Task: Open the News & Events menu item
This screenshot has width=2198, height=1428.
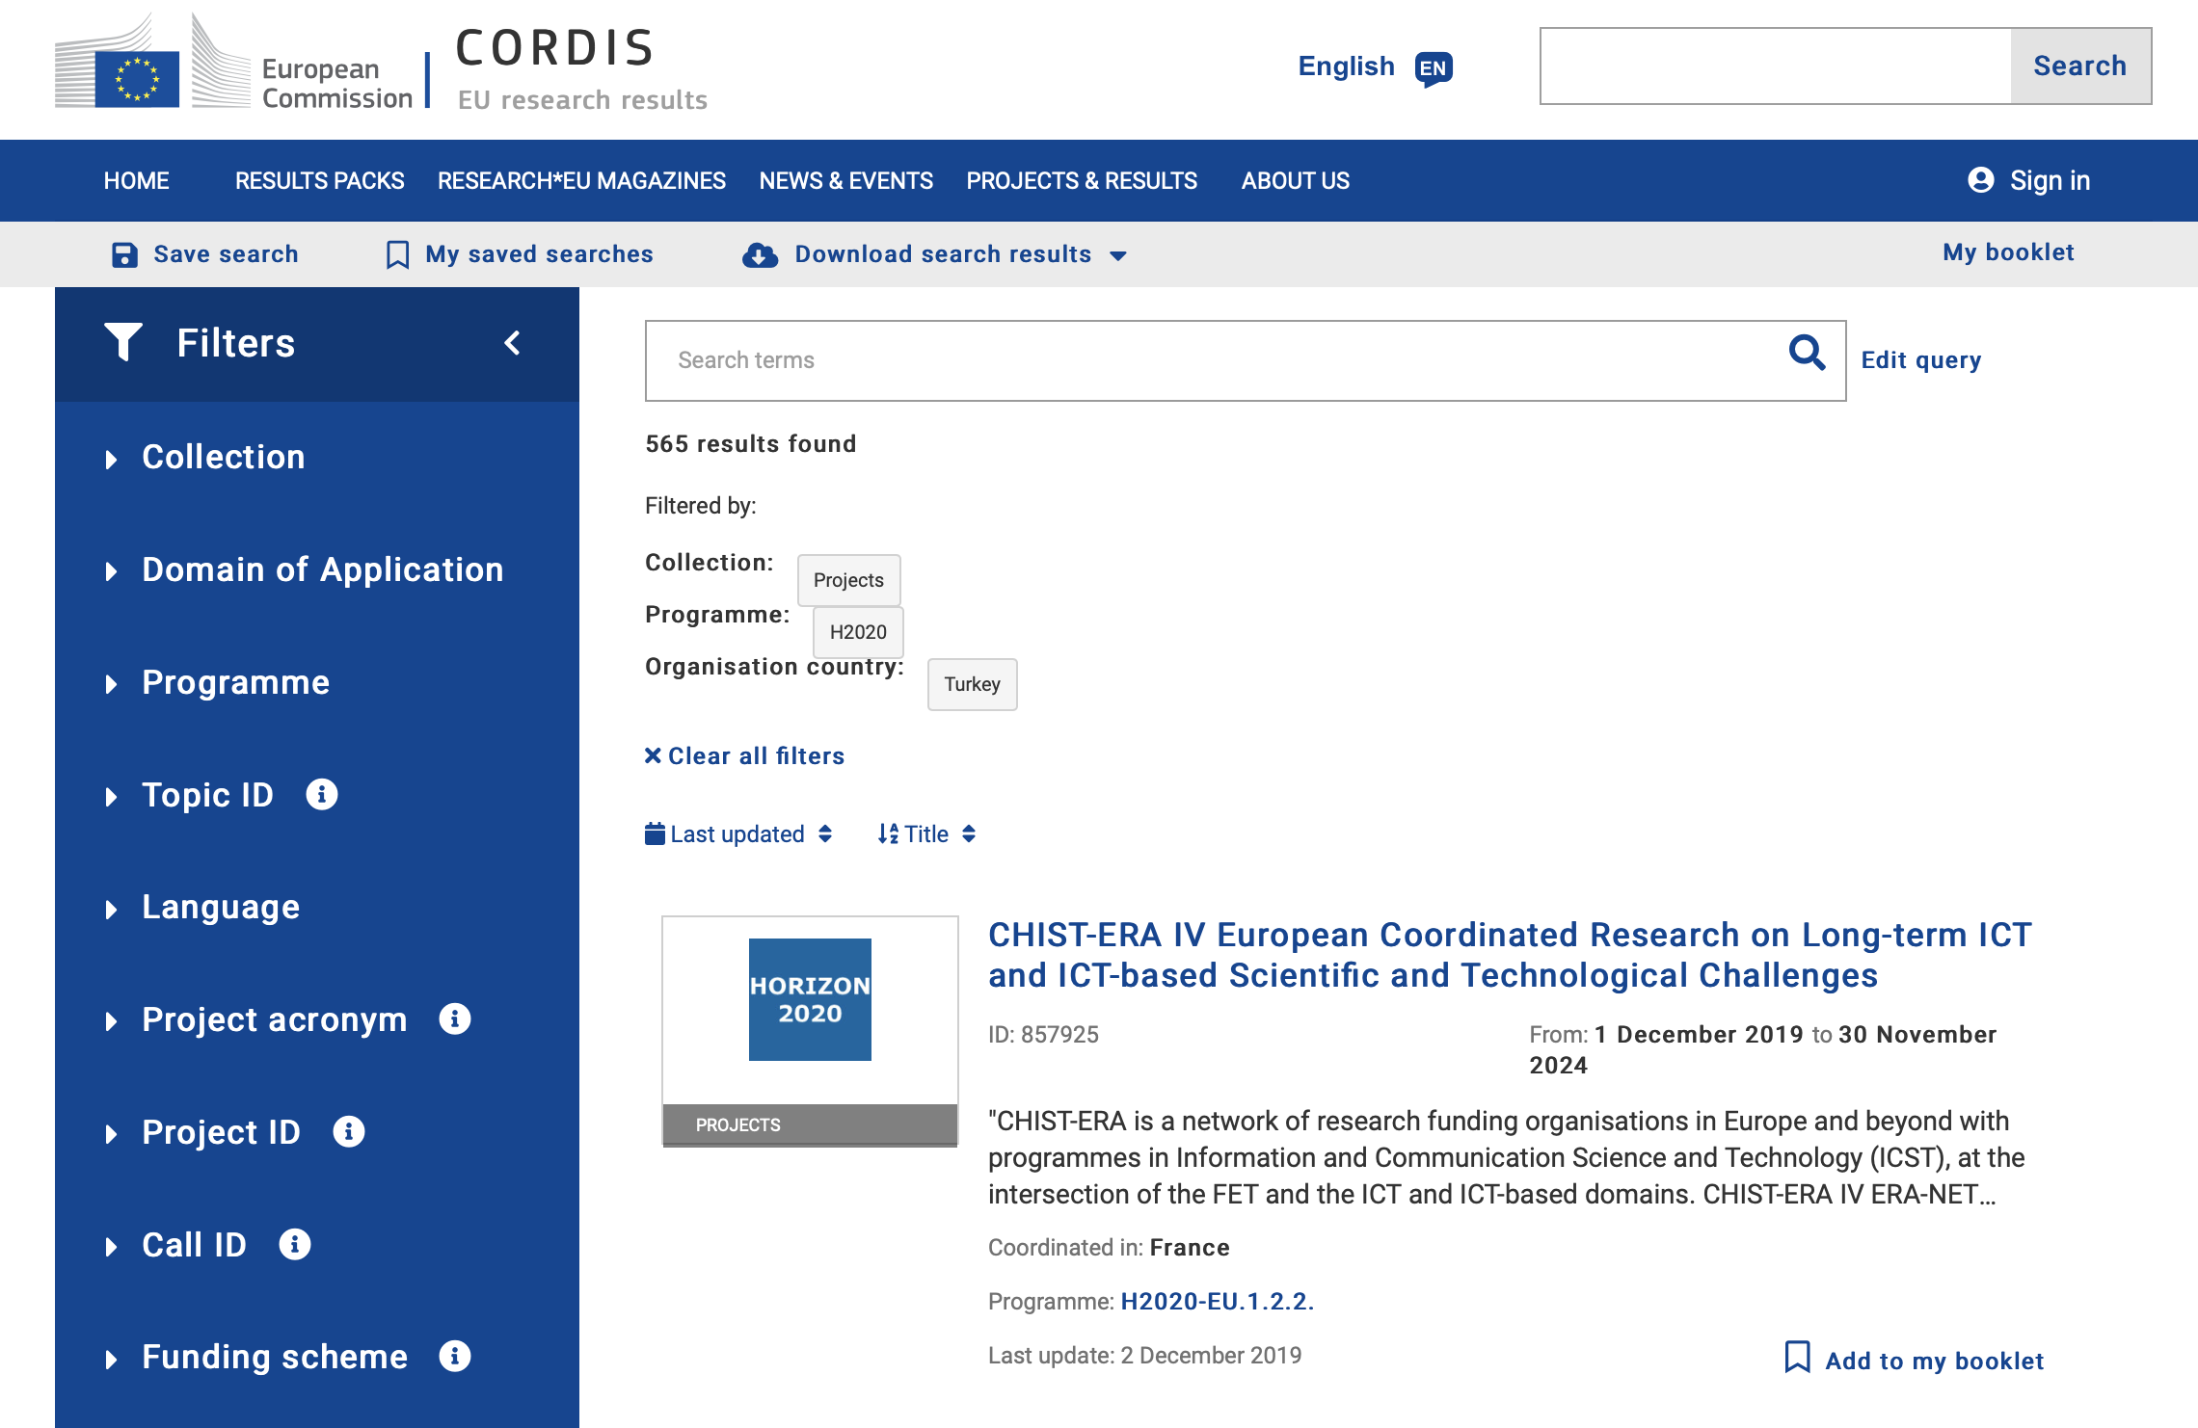Action: click(x=845, y=181)
